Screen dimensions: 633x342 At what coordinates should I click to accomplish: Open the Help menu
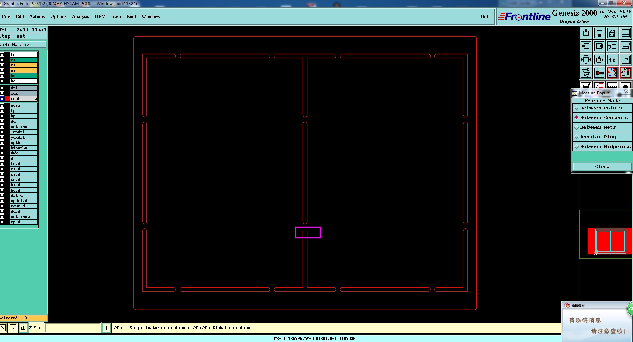tap(486, 16)
